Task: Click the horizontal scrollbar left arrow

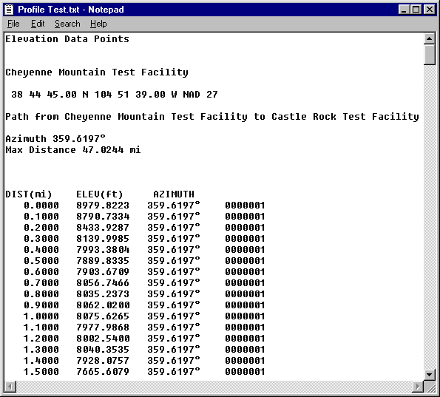Action: (10, 387)
